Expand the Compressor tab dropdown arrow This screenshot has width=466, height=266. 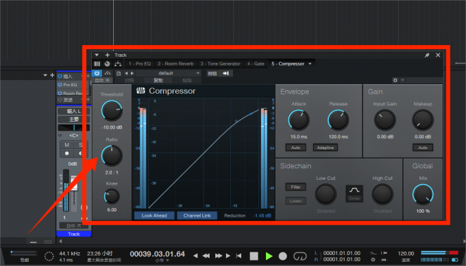pos(310,64)
